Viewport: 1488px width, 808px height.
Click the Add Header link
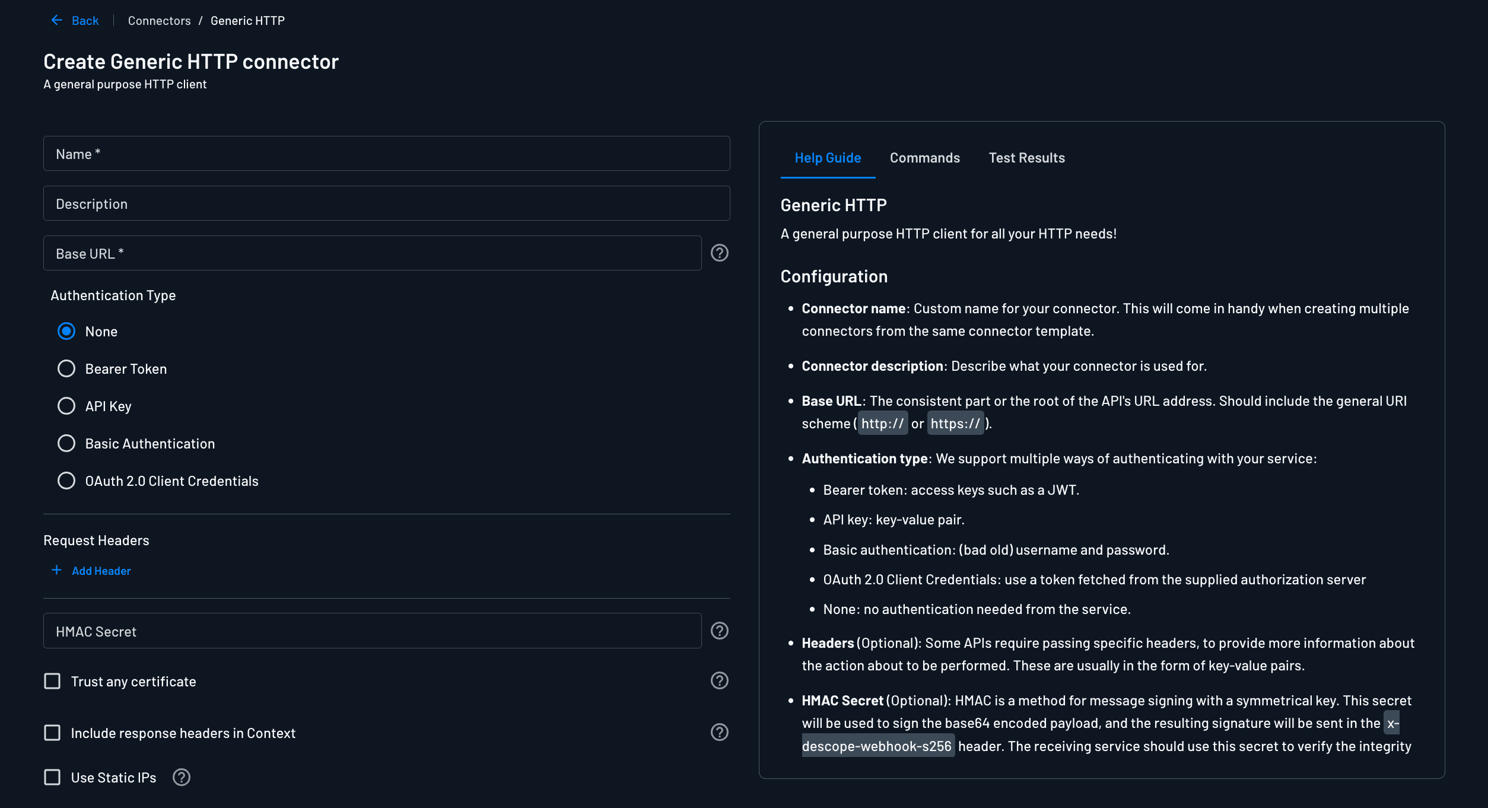tap(101, 570)
